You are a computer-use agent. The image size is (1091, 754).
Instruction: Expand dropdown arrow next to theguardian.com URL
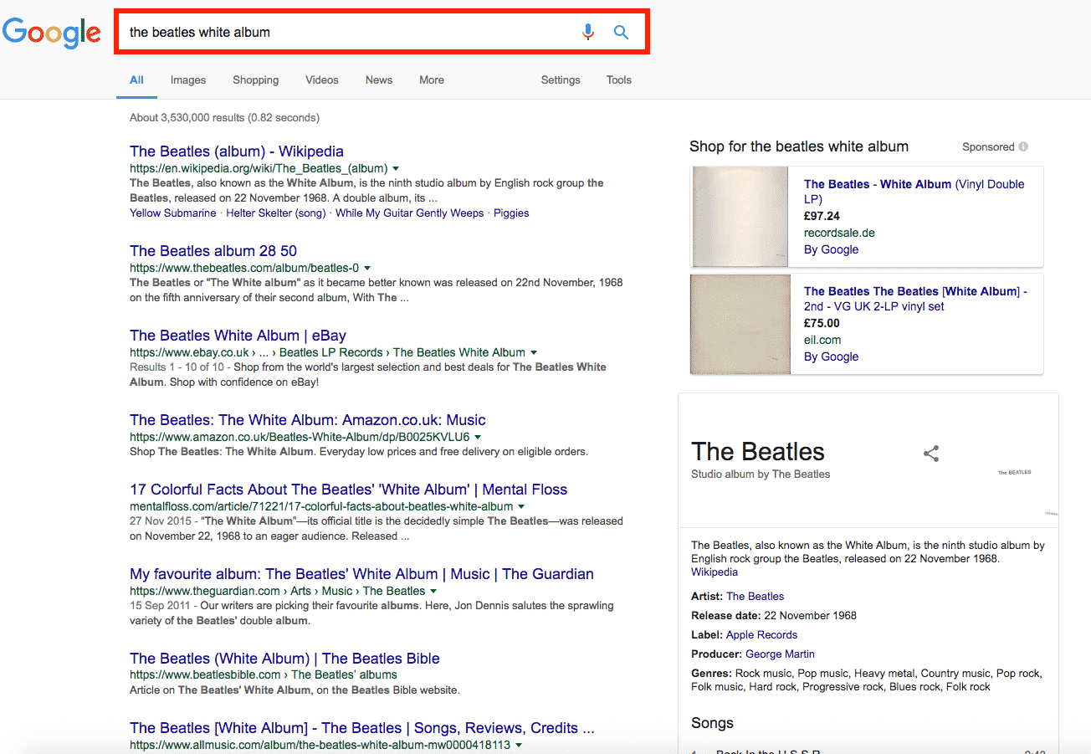pos(433,592)
